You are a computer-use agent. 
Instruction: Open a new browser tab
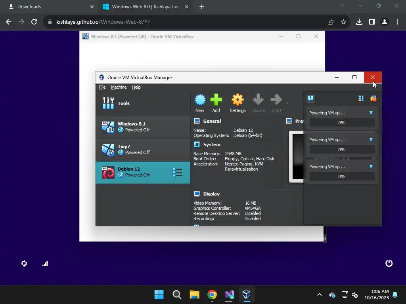[x=202, y=7]
